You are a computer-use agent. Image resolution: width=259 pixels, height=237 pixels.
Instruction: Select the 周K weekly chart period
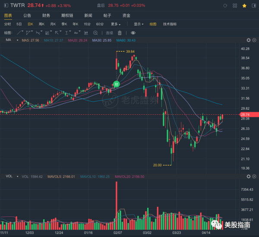click(42, 24)
